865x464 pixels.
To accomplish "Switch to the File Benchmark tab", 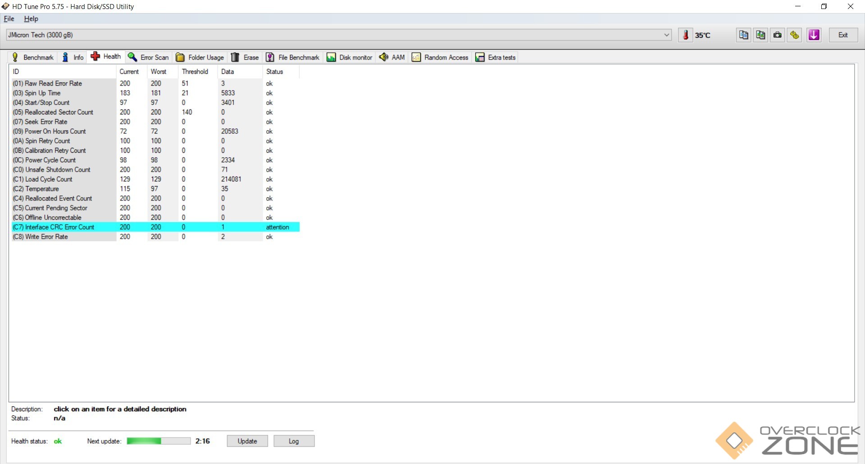I will (292, 57).
